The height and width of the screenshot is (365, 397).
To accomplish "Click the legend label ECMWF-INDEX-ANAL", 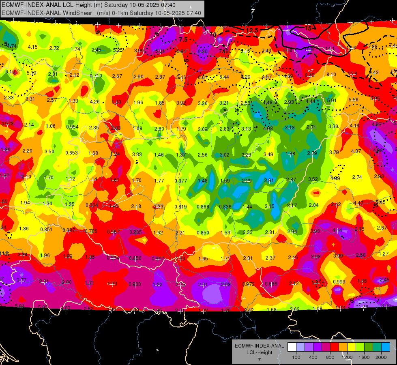I will pos(259,346).
